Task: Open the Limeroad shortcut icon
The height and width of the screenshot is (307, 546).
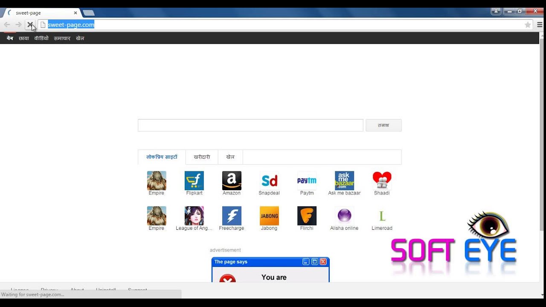Action: coord(382,216)
